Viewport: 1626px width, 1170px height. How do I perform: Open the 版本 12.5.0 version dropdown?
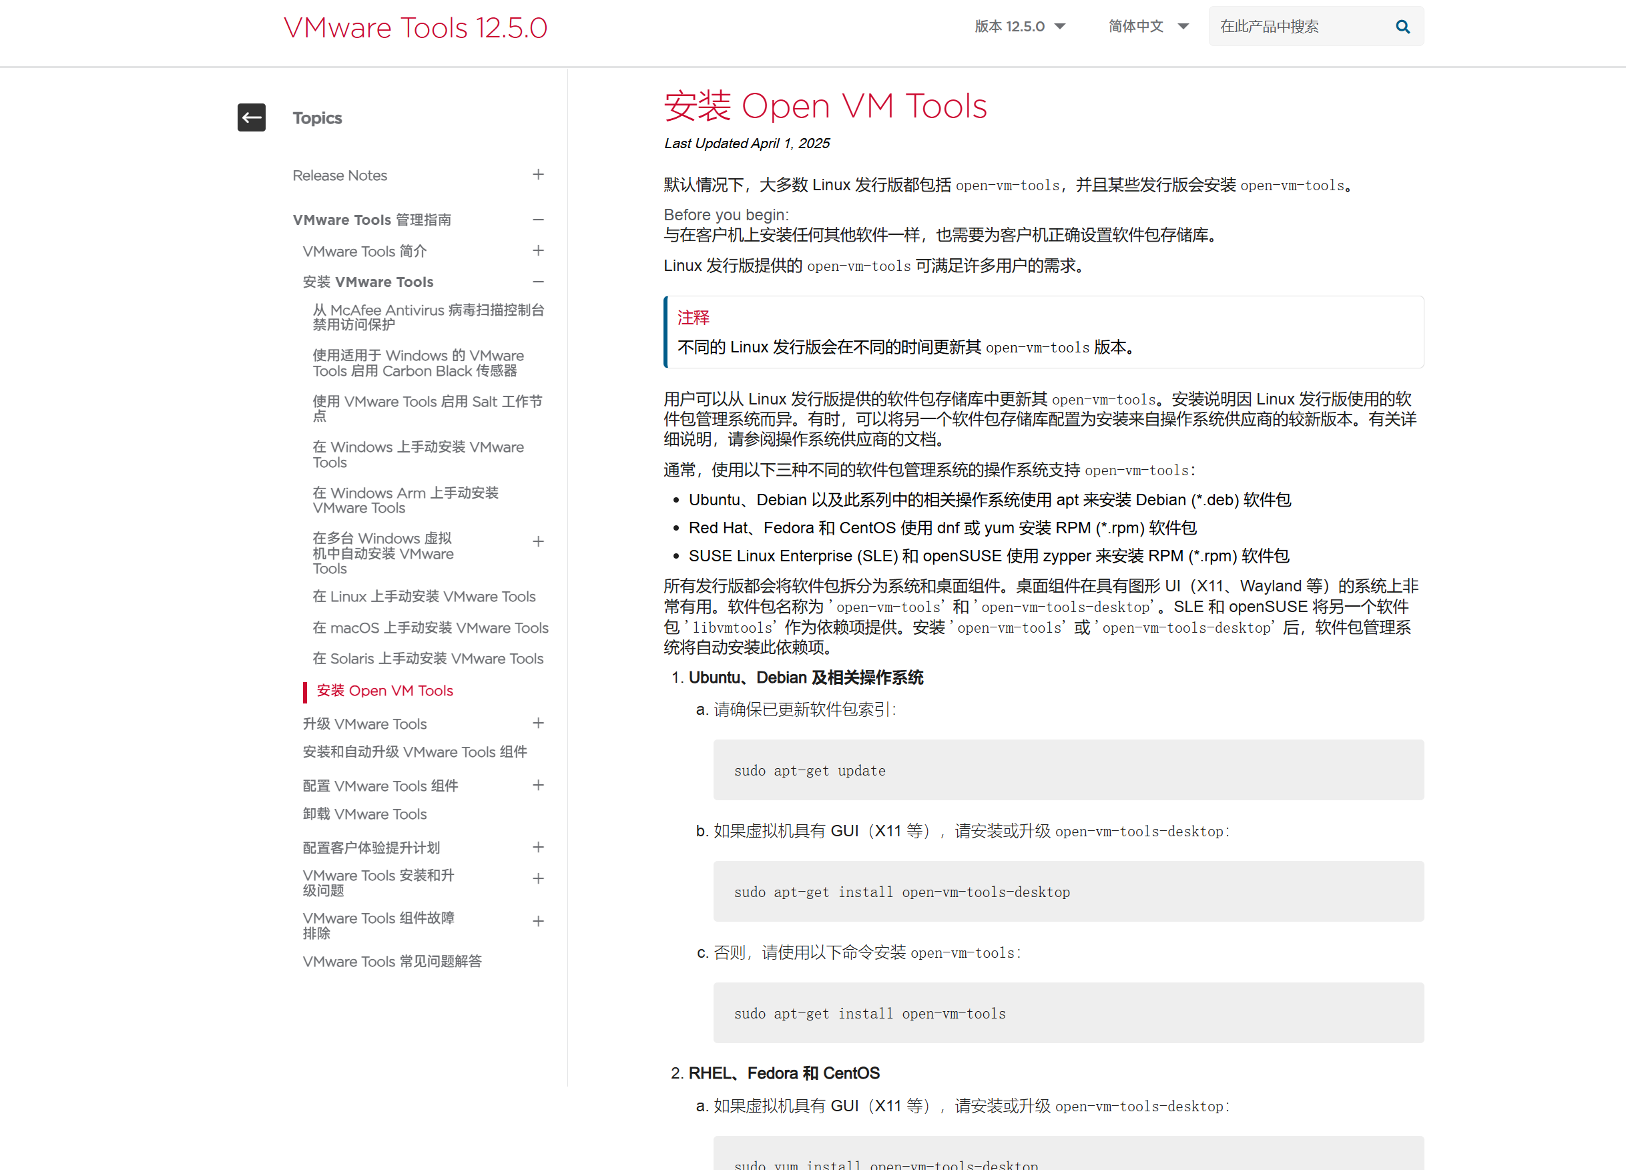(x=1019, y=27)
